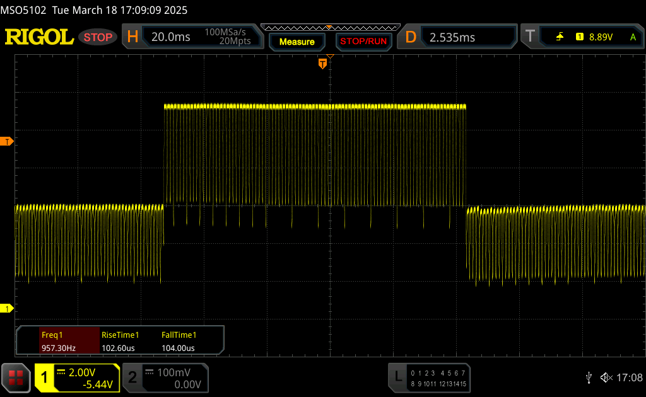Select the 20.0ms timebase value

(x=170, y=37)
